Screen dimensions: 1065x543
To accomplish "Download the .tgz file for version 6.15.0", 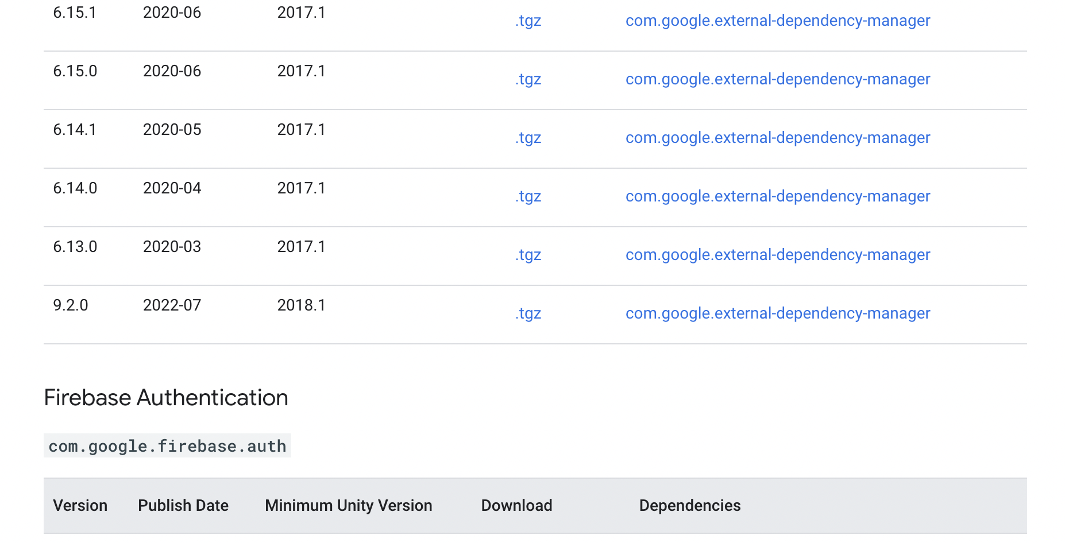I will point(527,79).
